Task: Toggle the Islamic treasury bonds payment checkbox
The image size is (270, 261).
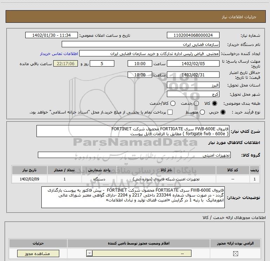Action: coord(170,112)
